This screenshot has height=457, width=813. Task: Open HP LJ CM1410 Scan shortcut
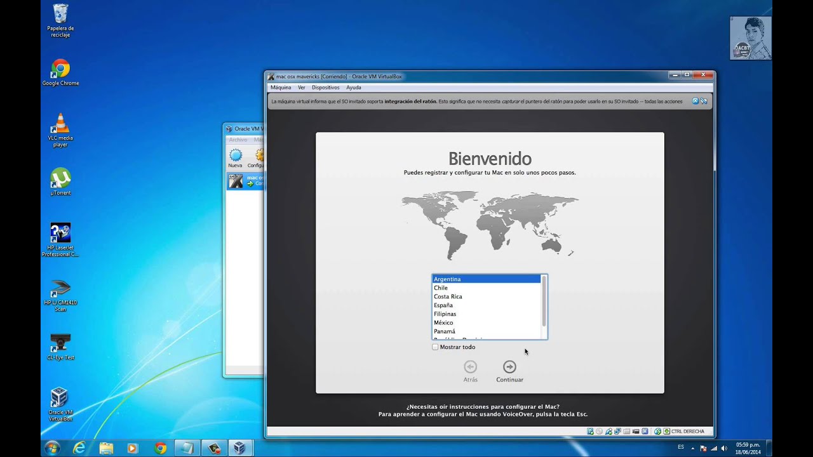pos(60,295)
